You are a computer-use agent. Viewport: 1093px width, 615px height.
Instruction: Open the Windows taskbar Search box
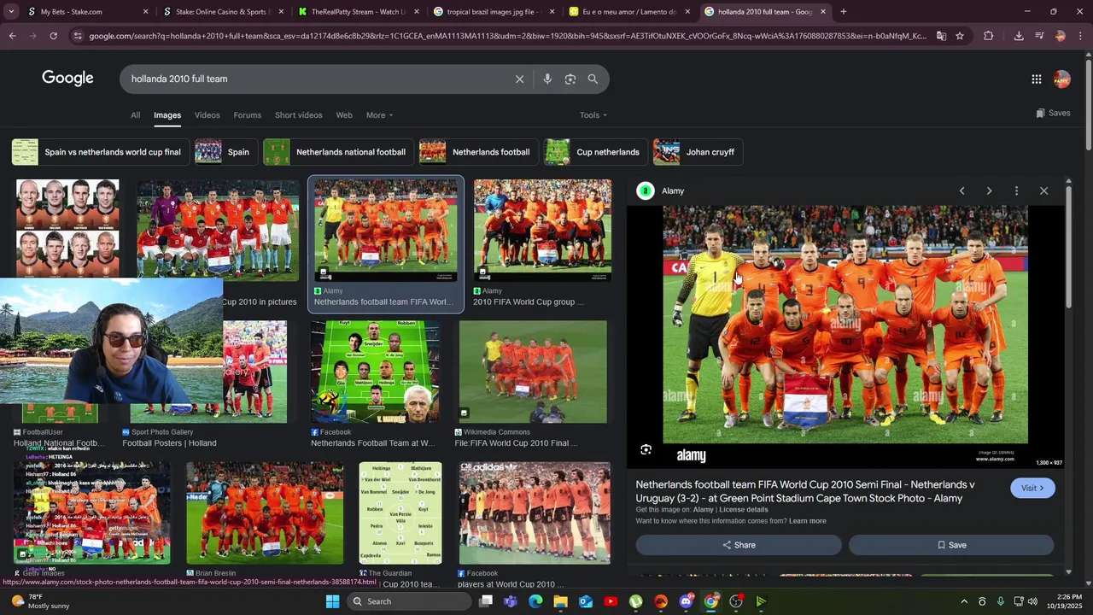tap(410, 601)
